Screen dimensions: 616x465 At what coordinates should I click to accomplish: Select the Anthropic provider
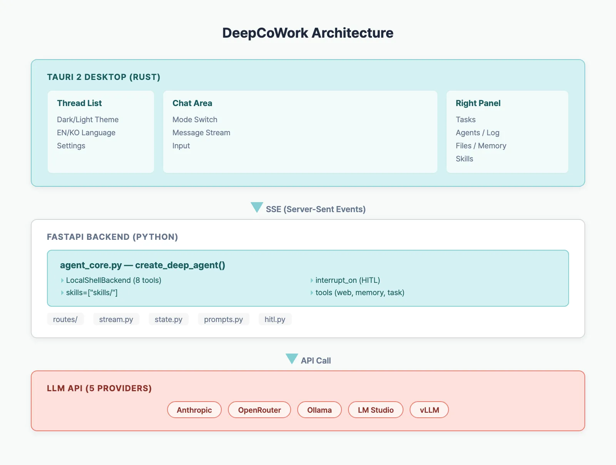(194, 410)
